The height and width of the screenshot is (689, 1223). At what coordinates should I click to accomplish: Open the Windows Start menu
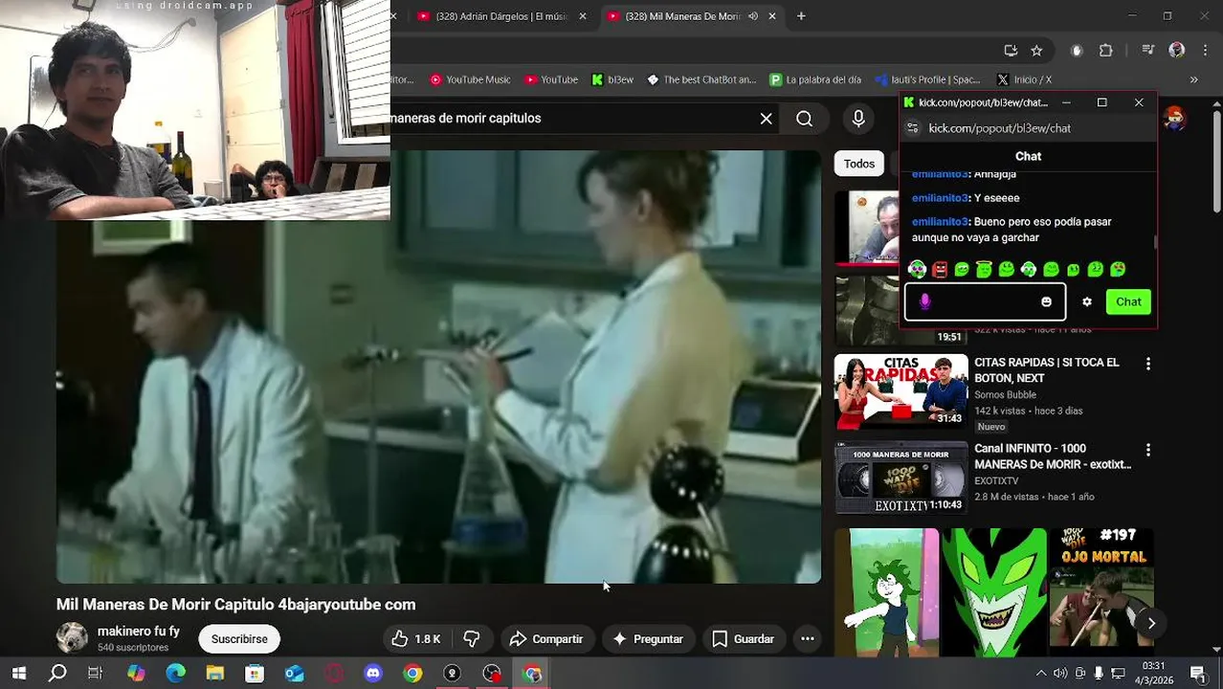pyautogui.click(x=18, y=674)
